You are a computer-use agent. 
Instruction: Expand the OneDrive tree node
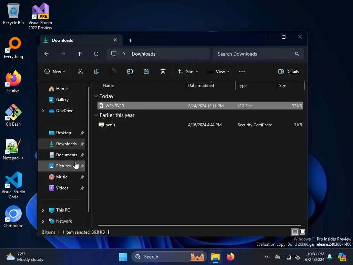point(43,111)
